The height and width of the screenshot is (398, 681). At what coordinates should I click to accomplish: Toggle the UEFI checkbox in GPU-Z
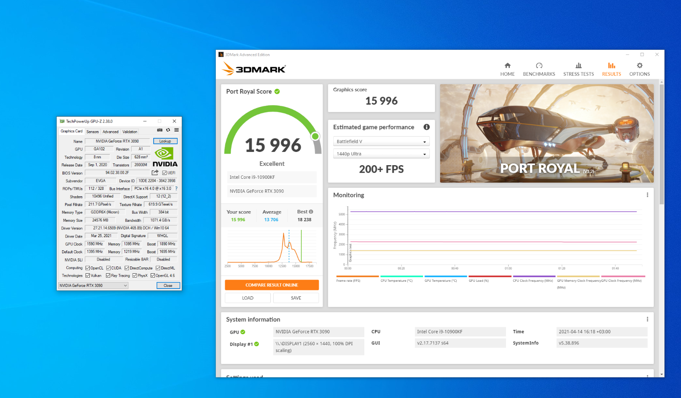pyautogui.click(x=164, y=173)
